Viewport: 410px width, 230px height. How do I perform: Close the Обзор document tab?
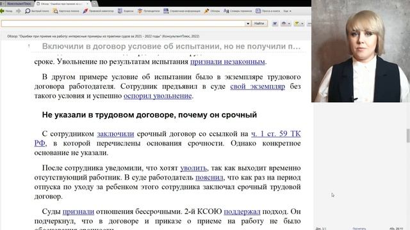point(88,4)
